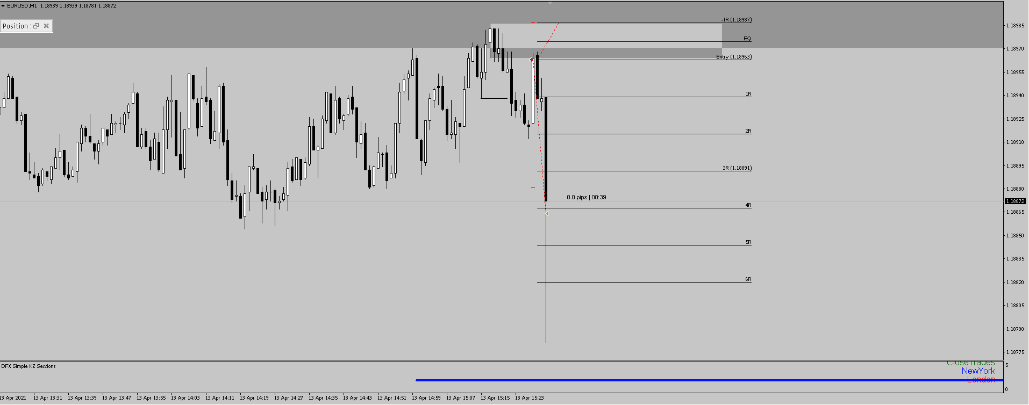Select the 6R level line label
Screen dimensions: 1029x405
tap(748, 279)
